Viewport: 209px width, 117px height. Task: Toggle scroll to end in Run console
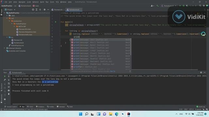click(9, 87)
